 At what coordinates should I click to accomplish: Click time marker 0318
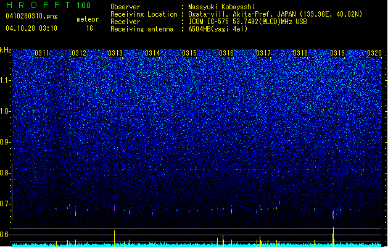click(x=300, y=53)
